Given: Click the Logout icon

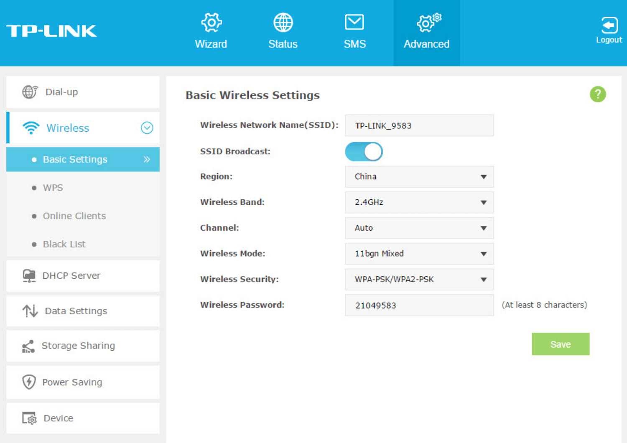Looking at the screenshot, I should point(609,25).
